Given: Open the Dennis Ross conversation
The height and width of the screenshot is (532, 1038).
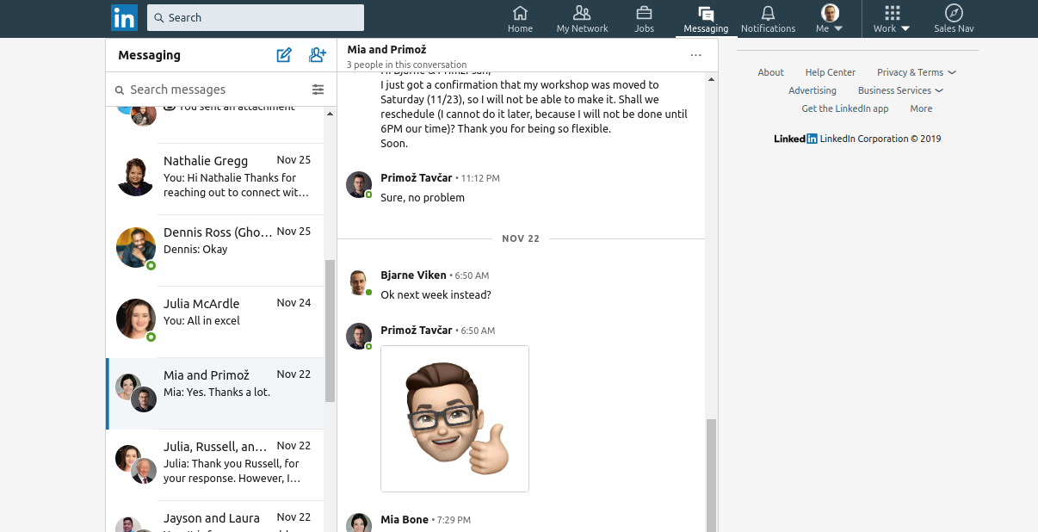Looking at the screenshot, I should click(x=215, y=251).
